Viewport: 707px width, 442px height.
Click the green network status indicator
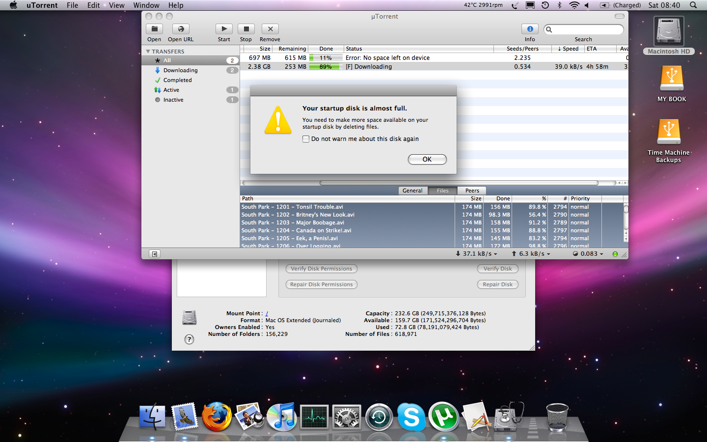click(615, 254)
